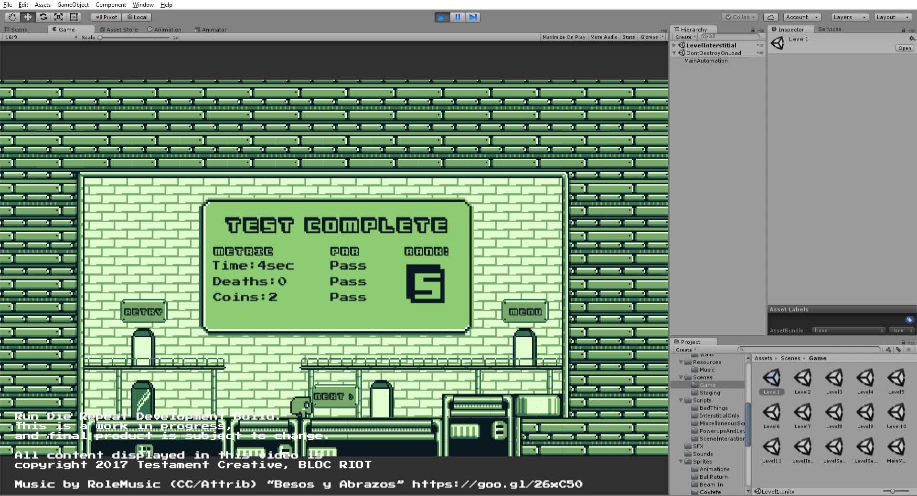Expand the LevelInterstitial scene in Hierarchy
This screenshot has width=917, height=496.
pos(674,45)
